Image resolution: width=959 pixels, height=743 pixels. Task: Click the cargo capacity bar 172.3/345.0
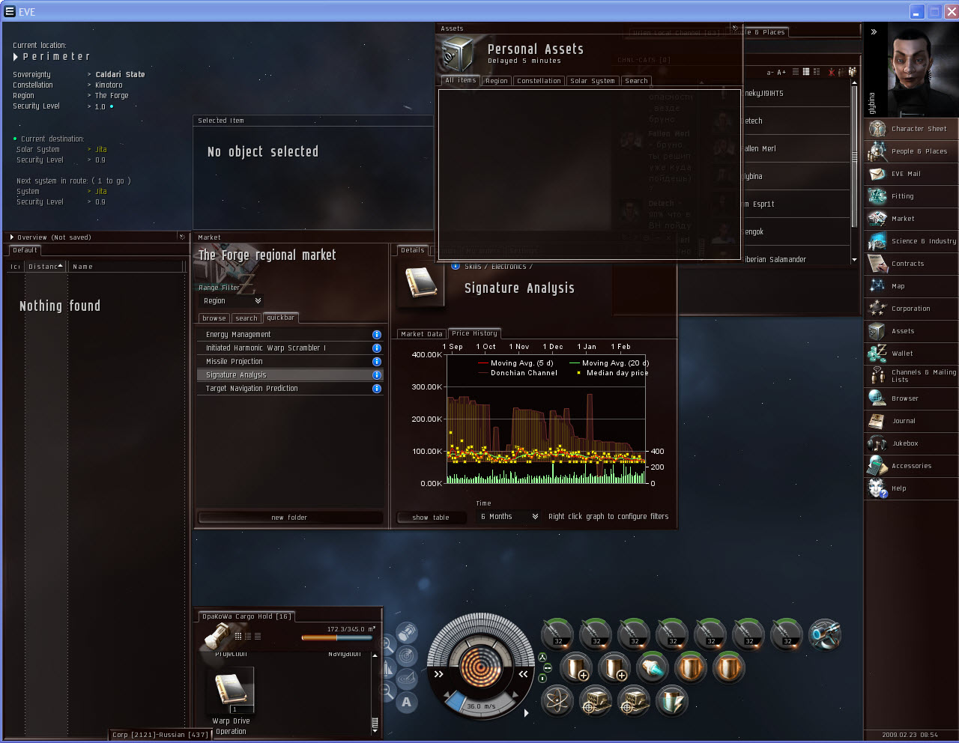point(337,638)
